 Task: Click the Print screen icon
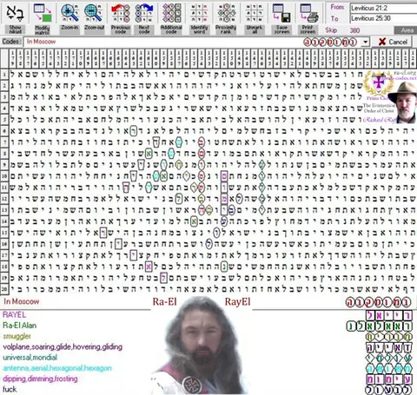pyautogui.click(x=308, y=13)
